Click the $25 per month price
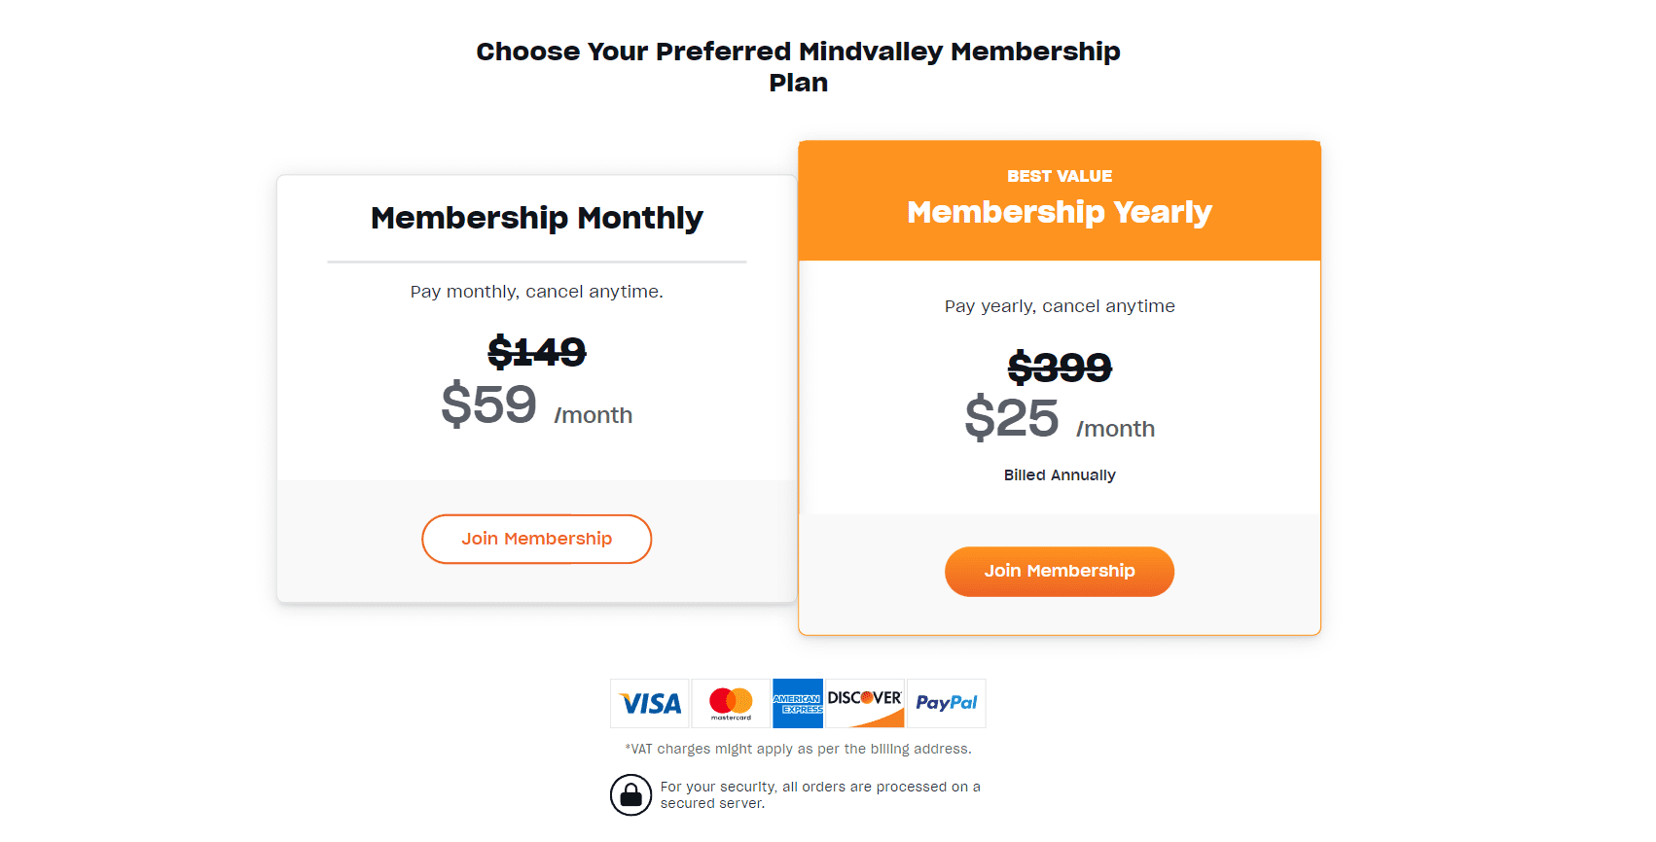This screenshot has width=1656, height=842. pos(1012,419)
